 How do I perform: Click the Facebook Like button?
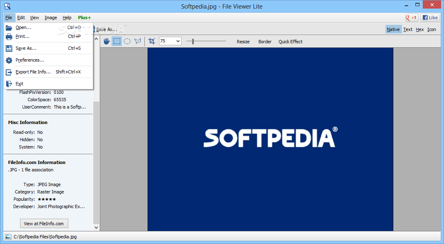click(x=430, y=18)
